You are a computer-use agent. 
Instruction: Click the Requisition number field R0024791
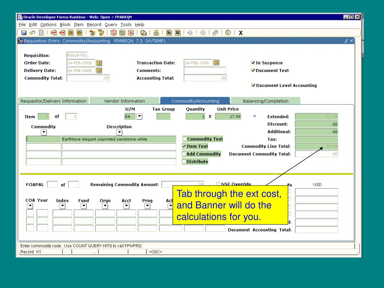click(77, 55)
